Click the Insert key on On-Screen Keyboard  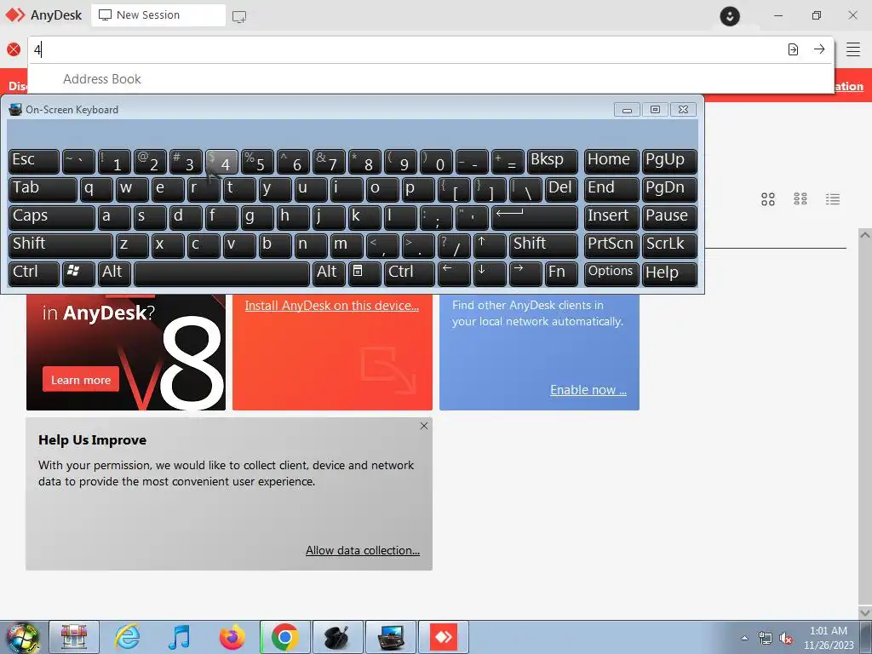611,217
